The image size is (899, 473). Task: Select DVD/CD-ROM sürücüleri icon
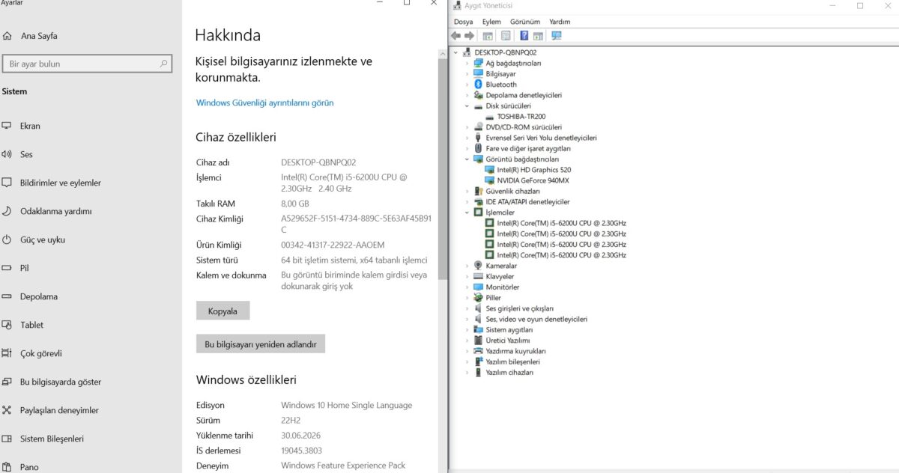click(x=478, y=127)
